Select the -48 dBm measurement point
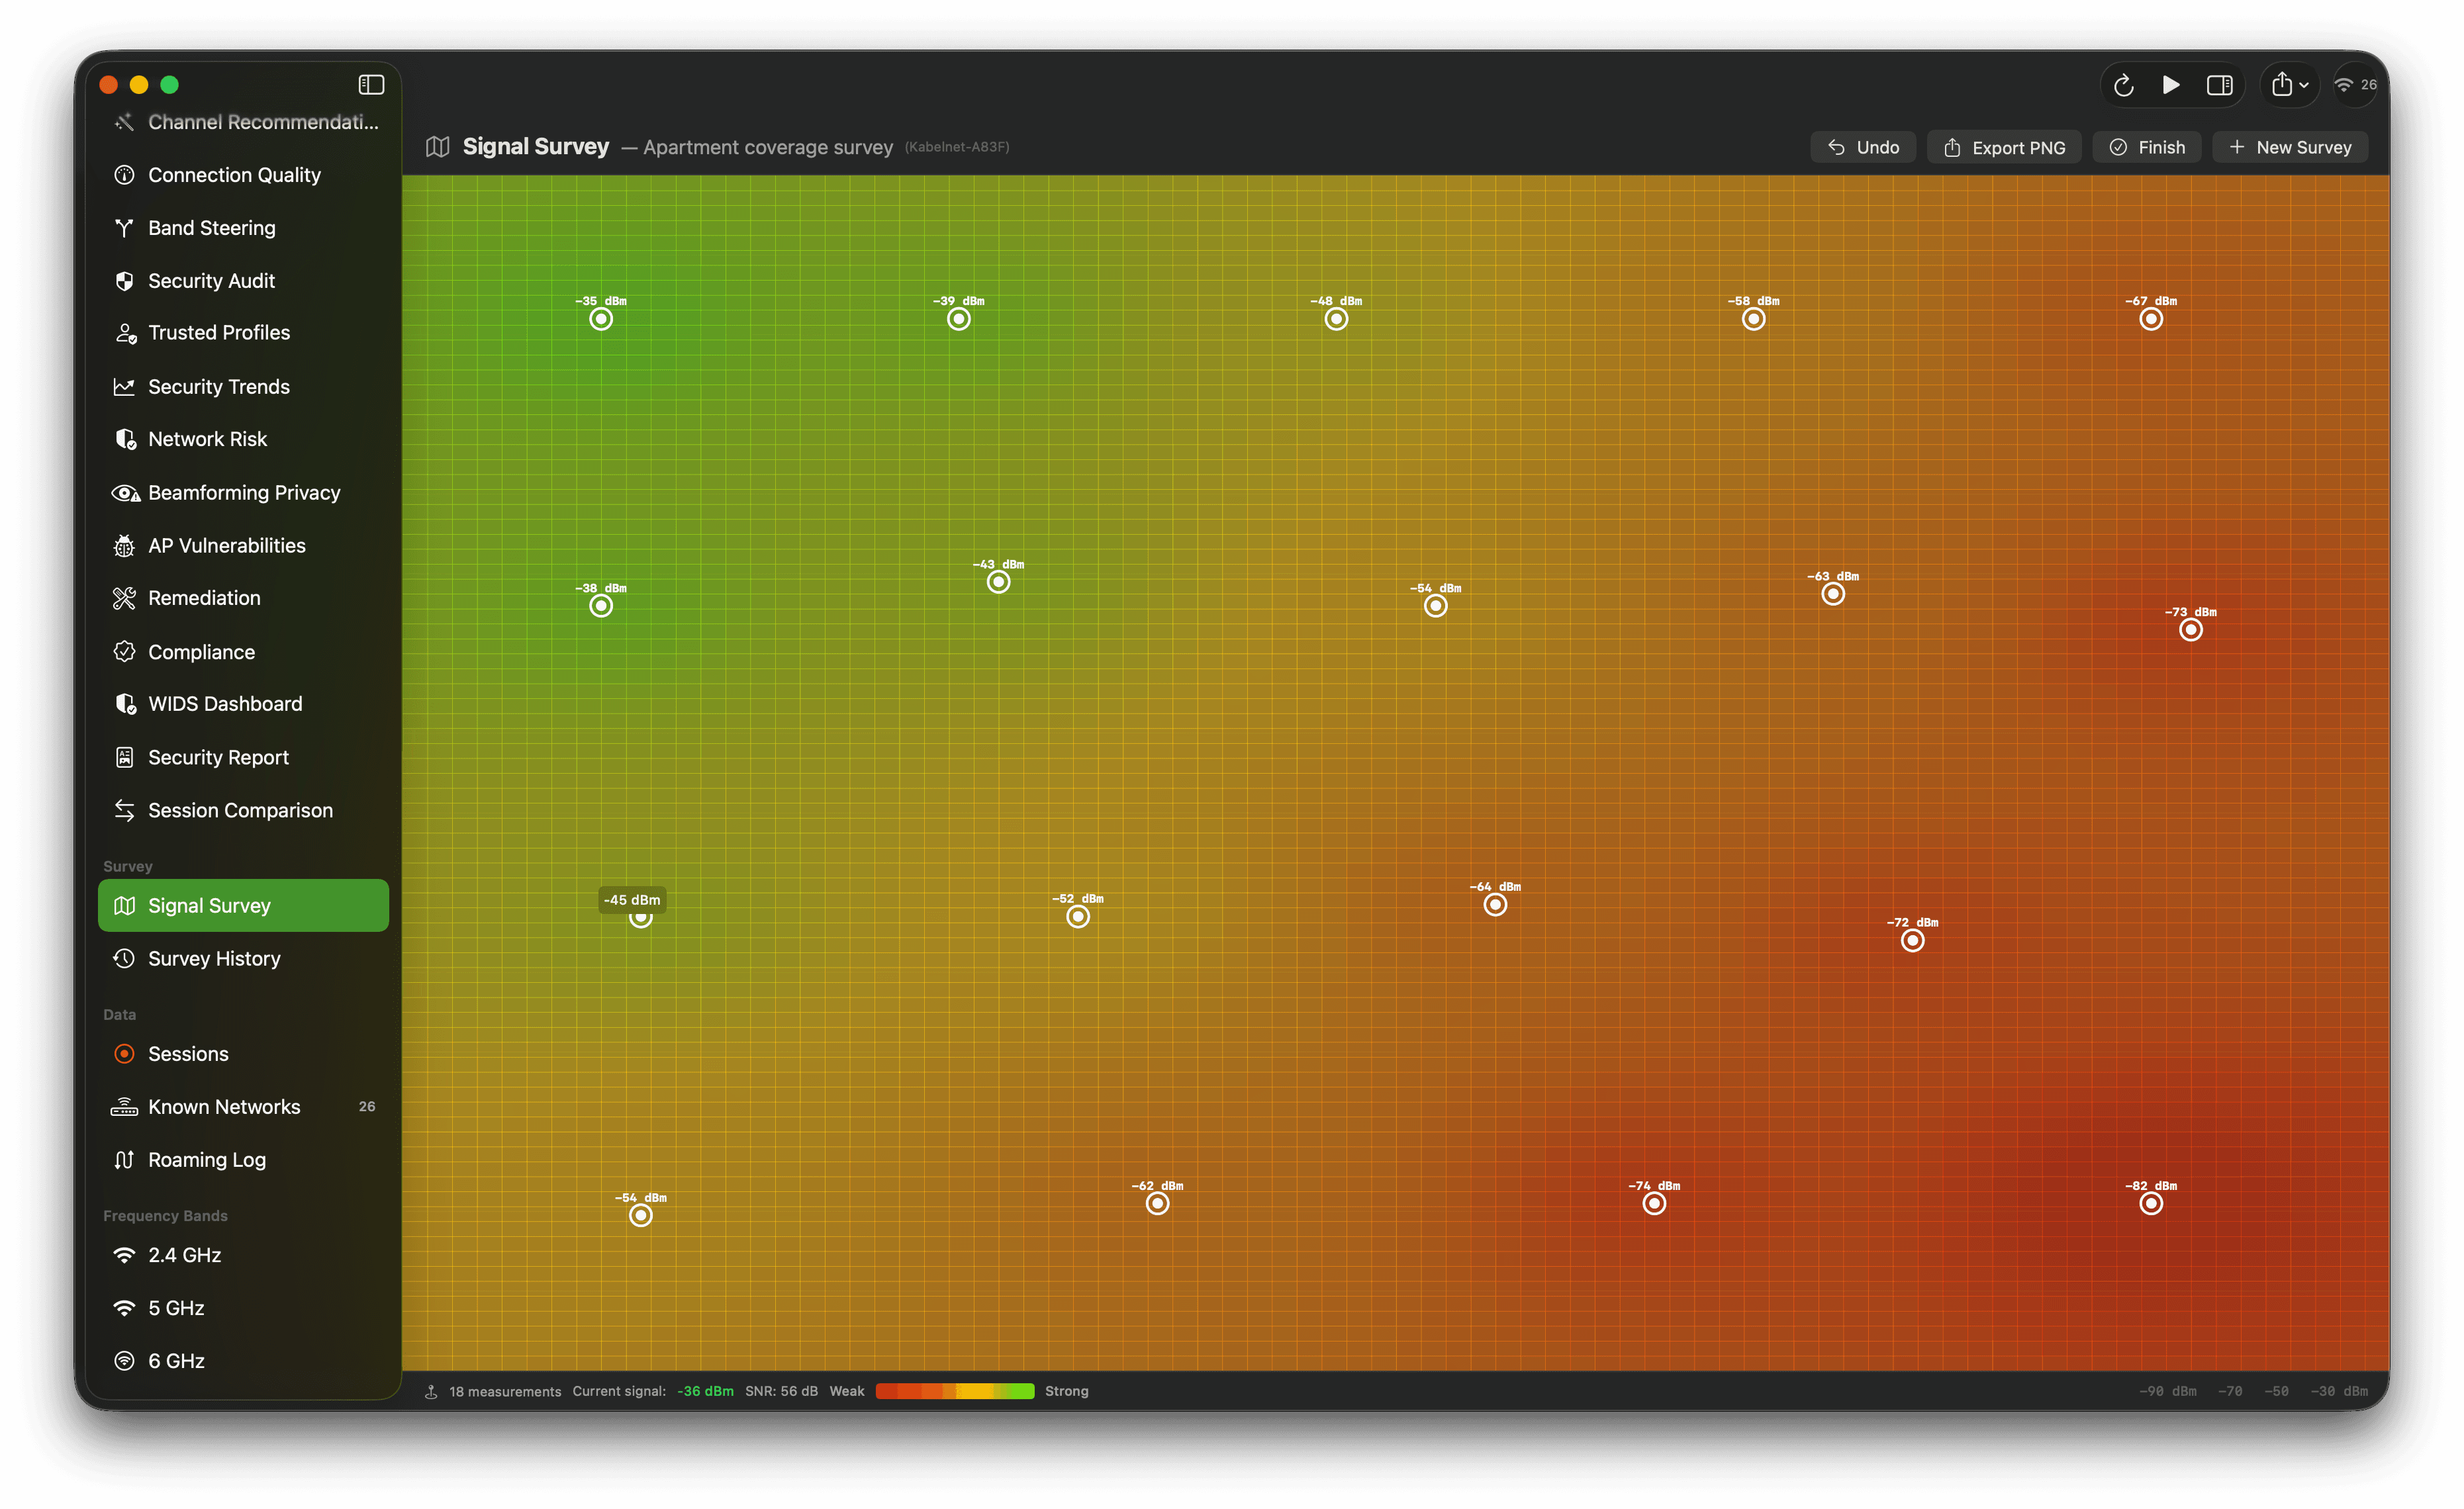Image resolution: width=2464 pixels, height=1509 pixels. pyautogui.click(x=1337, y=319)
